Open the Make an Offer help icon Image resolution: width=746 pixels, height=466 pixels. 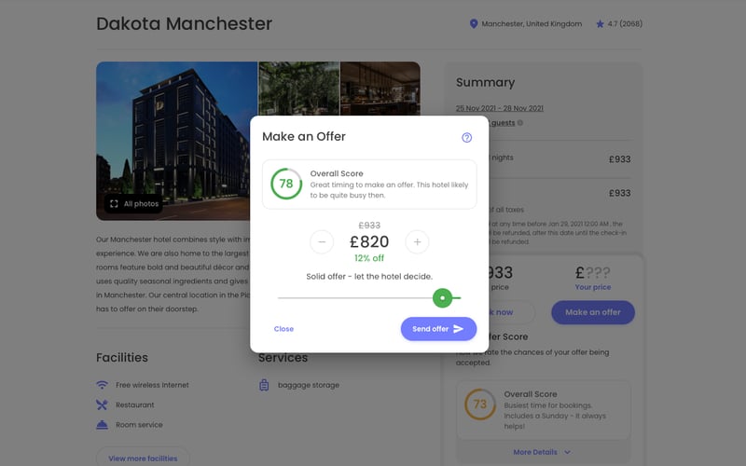[x=467, y=137]
